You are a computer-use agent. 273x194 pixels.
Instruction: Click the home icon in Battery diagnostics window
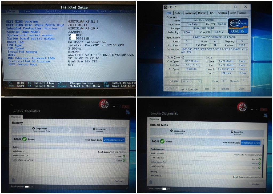13,180
